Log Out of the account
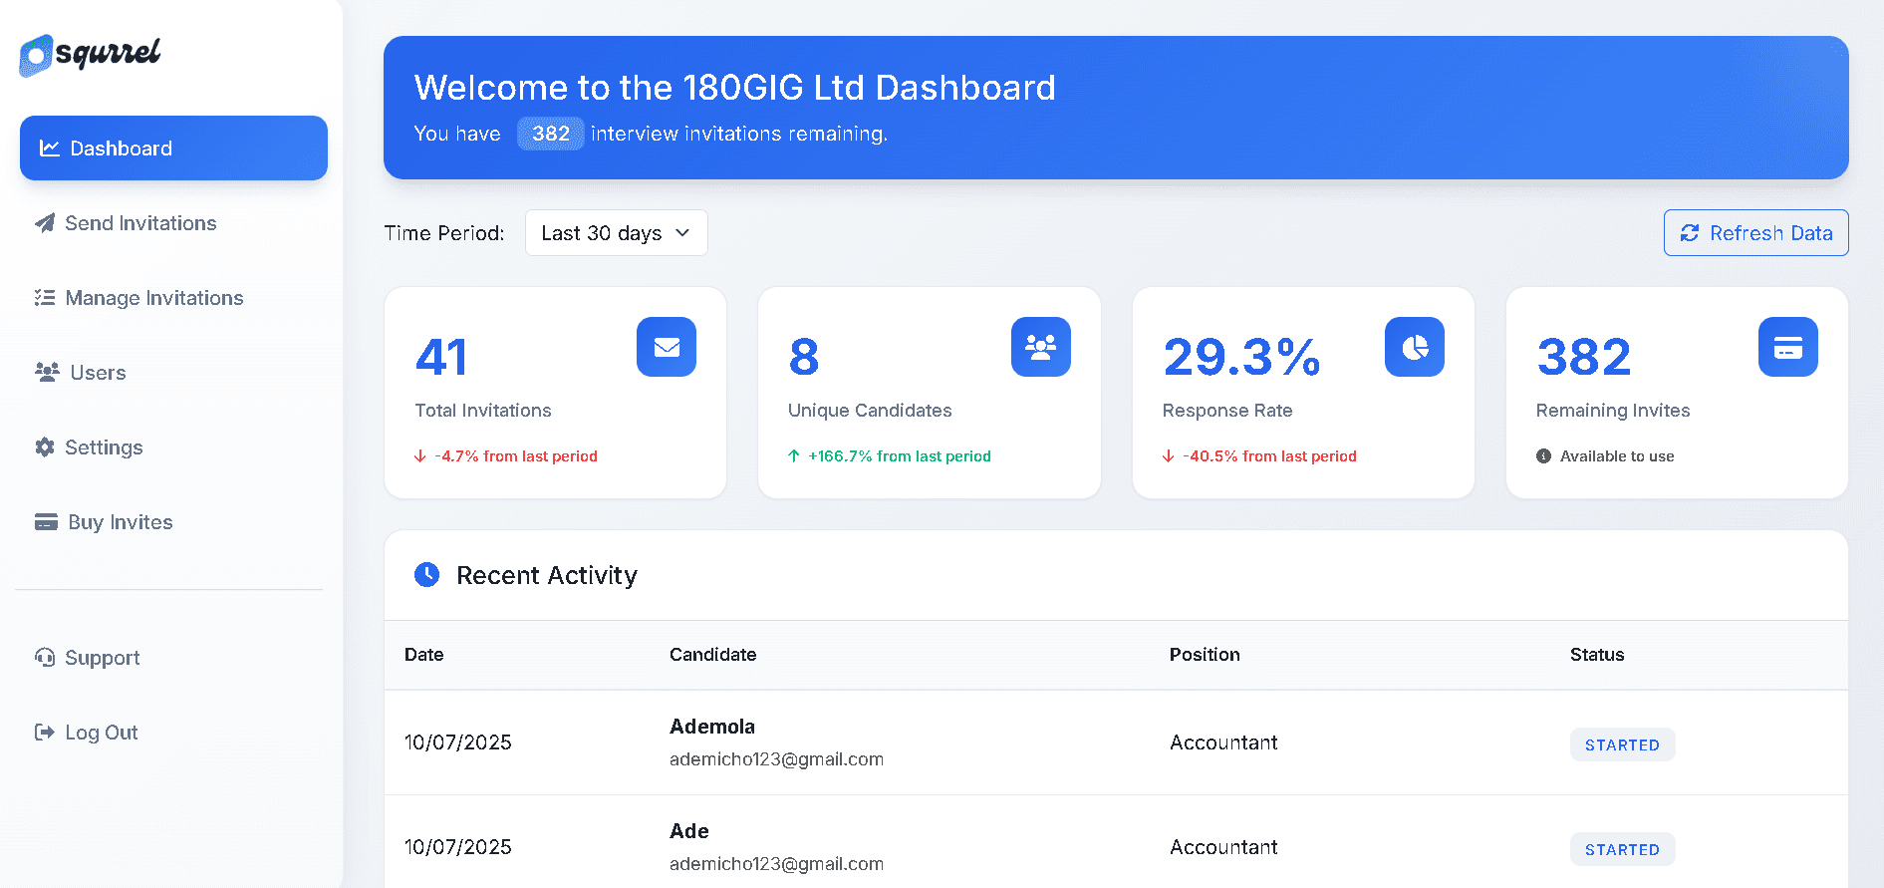This screenshot has width=1884, height=888. (101, 733)
